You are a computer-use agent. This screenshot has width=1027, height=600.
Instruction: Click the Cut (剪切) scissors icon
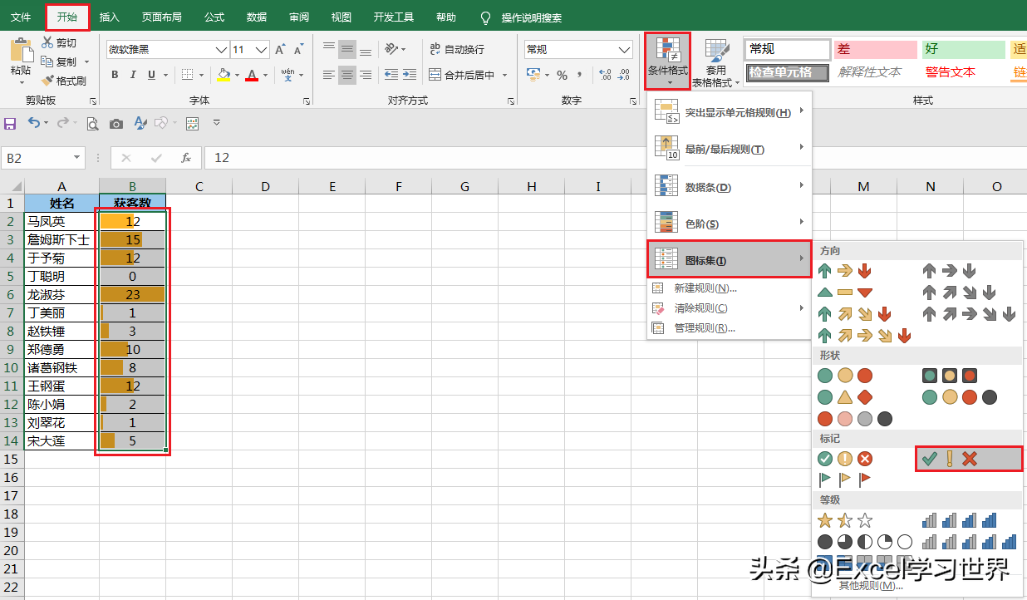pos(47,42)
